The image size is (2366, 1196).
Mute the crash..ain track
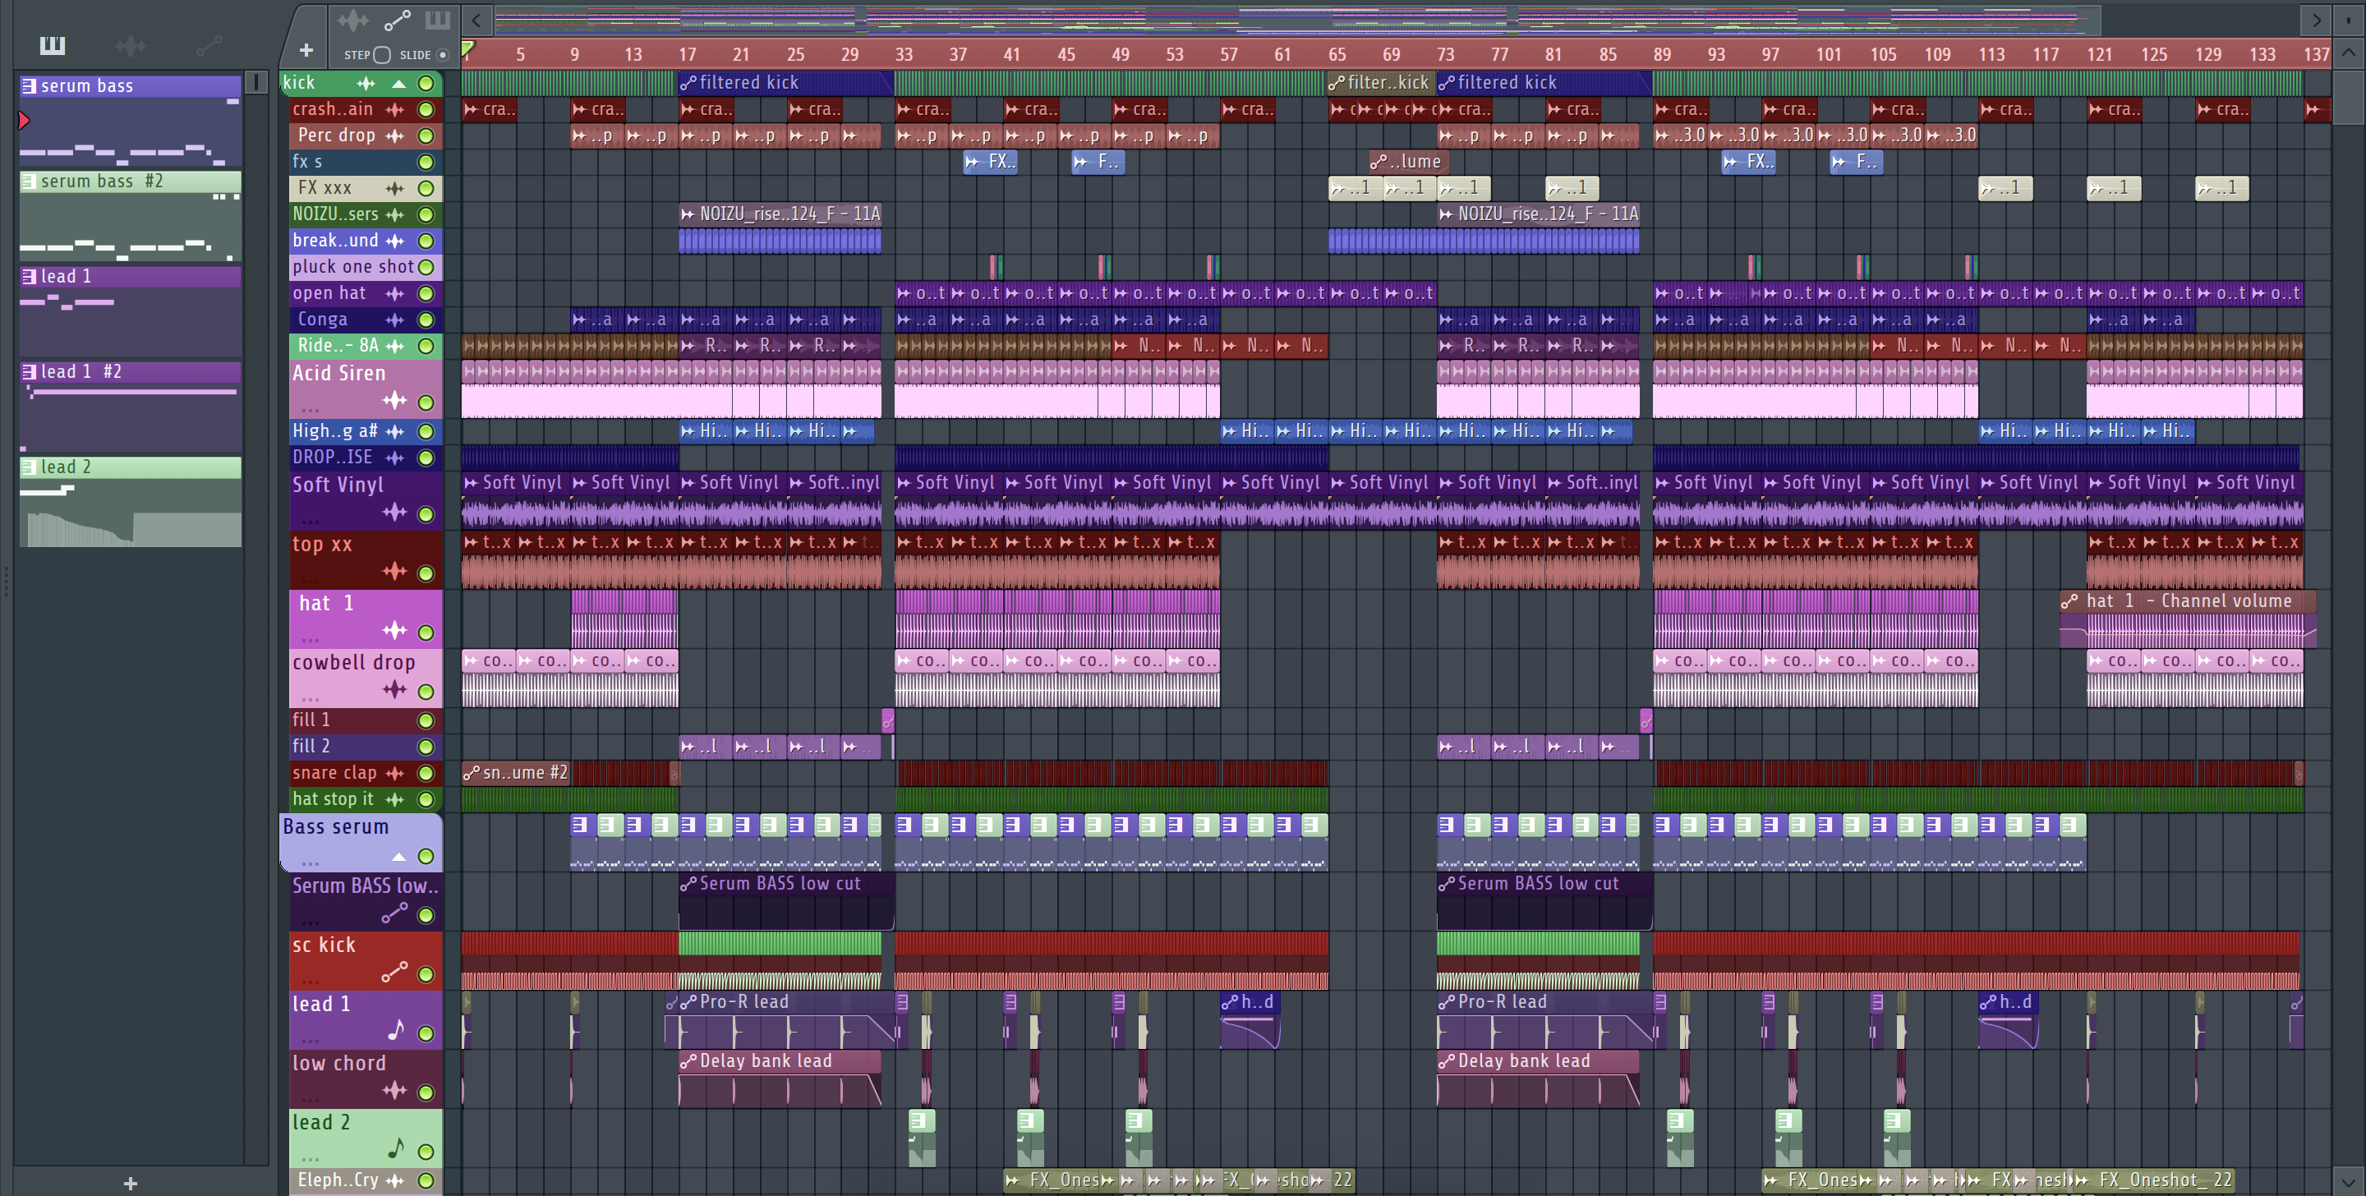click(426, 109)
